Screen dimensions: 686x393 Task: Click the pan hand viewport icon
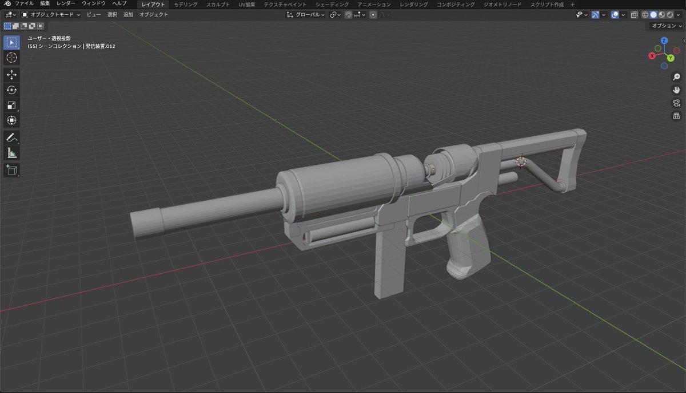point(676,90)
